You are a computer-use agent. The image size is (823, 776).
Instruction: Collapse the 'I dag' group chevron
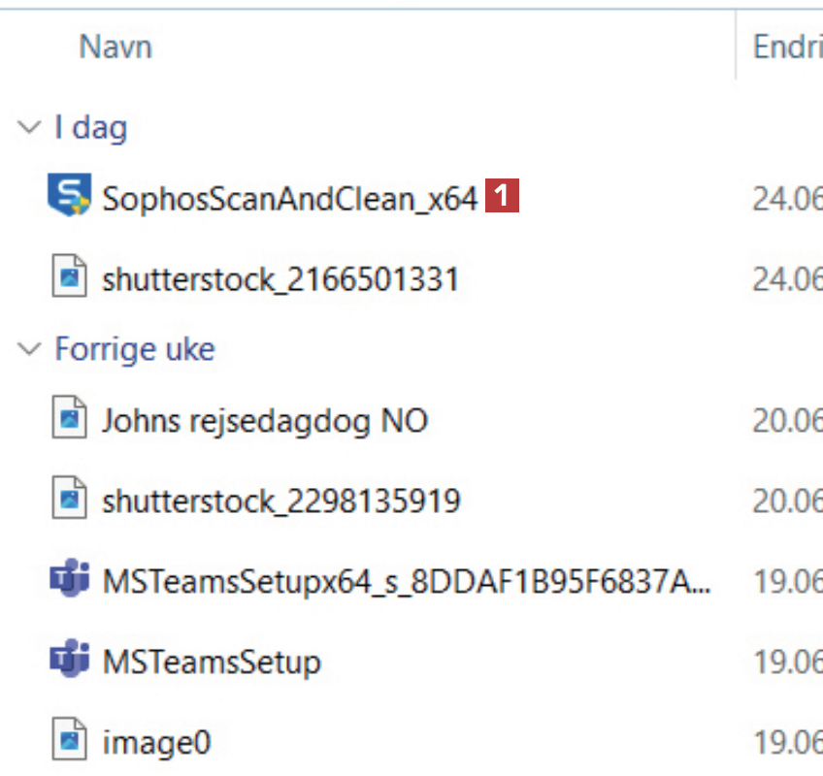pyautogui.click(x=30, y=127)
